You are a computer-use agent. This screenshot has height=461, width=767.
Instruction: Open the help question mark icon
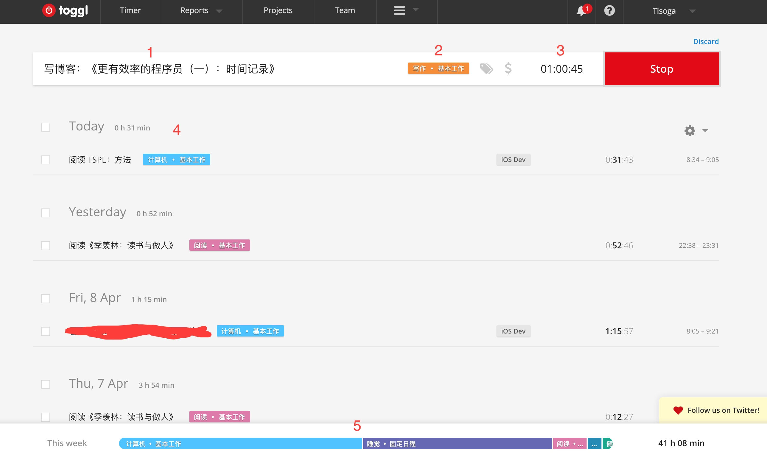click(609, 11)
